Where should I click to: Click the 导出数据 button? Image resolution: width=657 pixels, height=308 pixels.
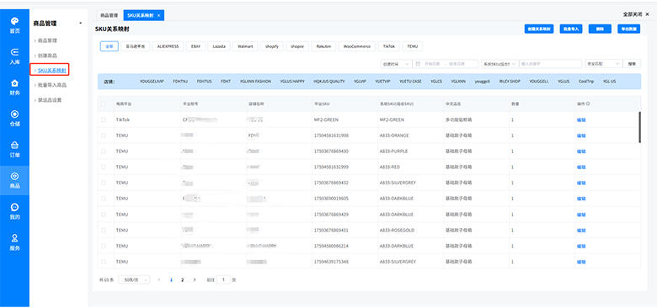coord(628,29)
